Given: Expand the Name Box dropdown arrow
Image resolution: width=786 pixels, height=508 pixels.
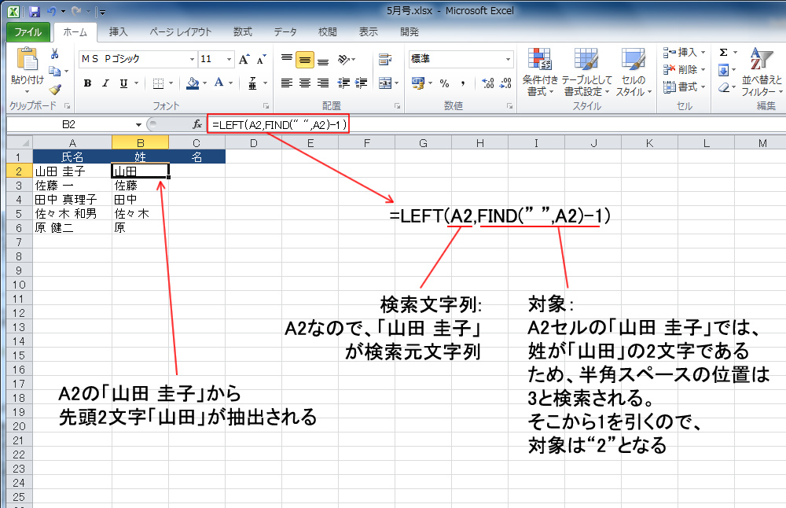Looking at the screenshot, I should click(x=138, y=124).
